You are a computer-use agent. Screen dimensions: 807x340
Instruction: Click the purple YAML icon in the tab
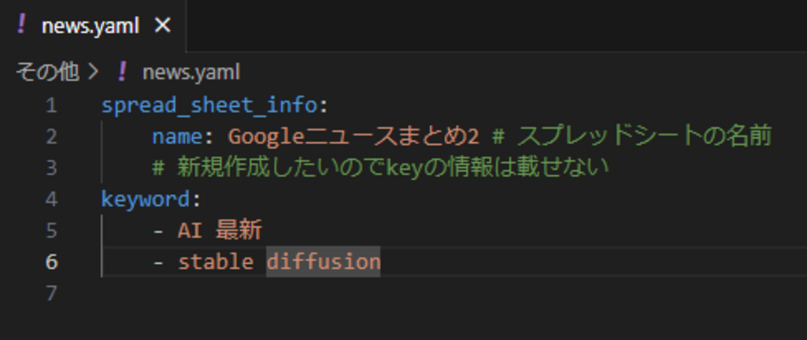(x=22, y=25)
